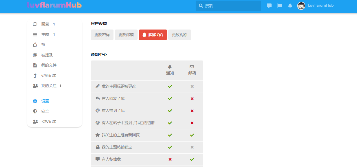Open 被提及 mentions item

pyautogui.click(x=47, y=55)
